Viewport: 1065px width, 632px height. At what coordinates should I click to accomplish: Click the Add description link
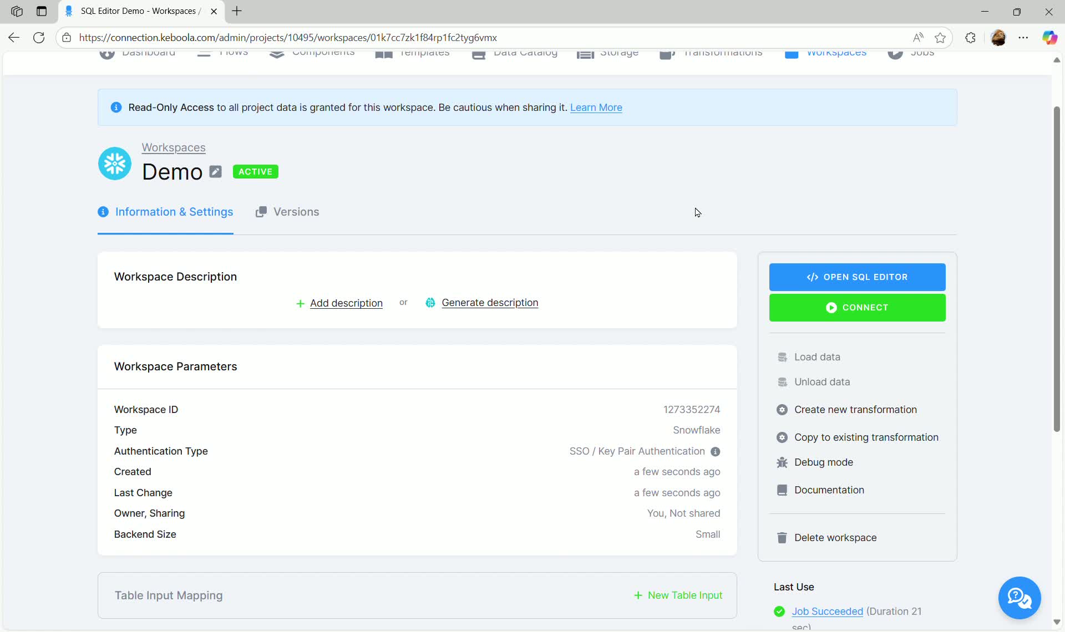[x=346, y=303]
